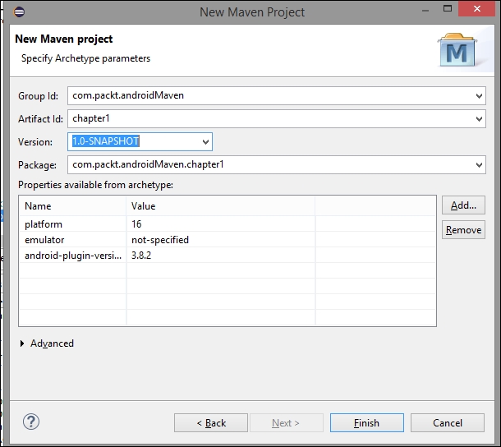Click the Eclipse icon in title bar
Screen dimensions: 501x447
pyautogui.click(x=19, y=12)
